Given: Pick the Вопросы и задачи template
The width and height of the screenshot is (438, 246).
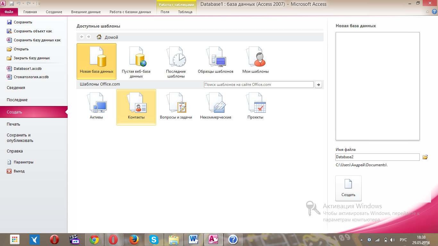Looking at the screenshot, I should click(x=176, y=107).
